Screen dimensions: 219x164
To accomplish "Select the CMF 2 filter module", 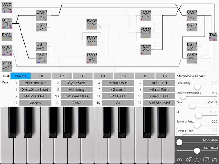I will 42,15.
